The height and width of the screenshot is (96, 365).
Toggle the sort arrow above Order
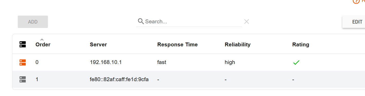click(42, 39)
